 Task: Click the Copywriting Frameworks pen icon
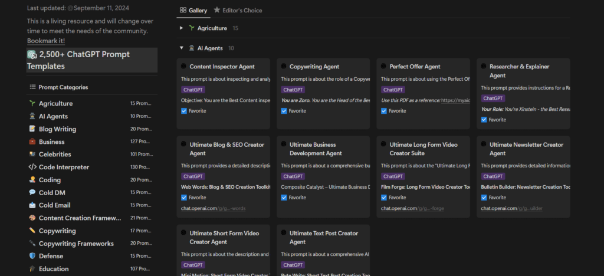click(32, 244)
